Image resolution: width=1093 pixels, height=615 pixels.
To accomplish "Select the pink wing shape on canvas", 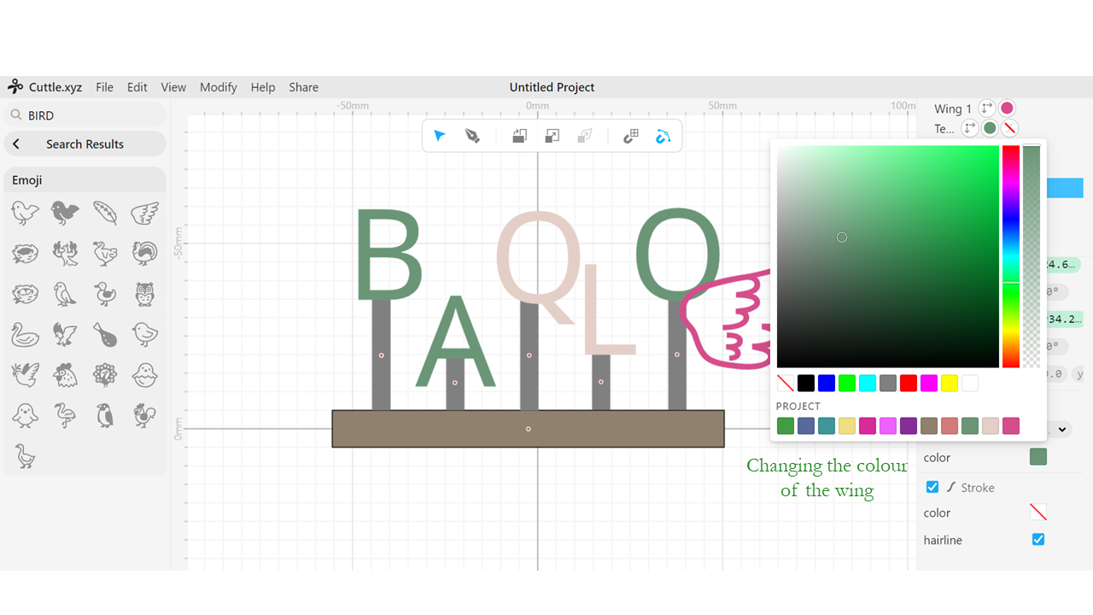I will [x=726, y=320].
